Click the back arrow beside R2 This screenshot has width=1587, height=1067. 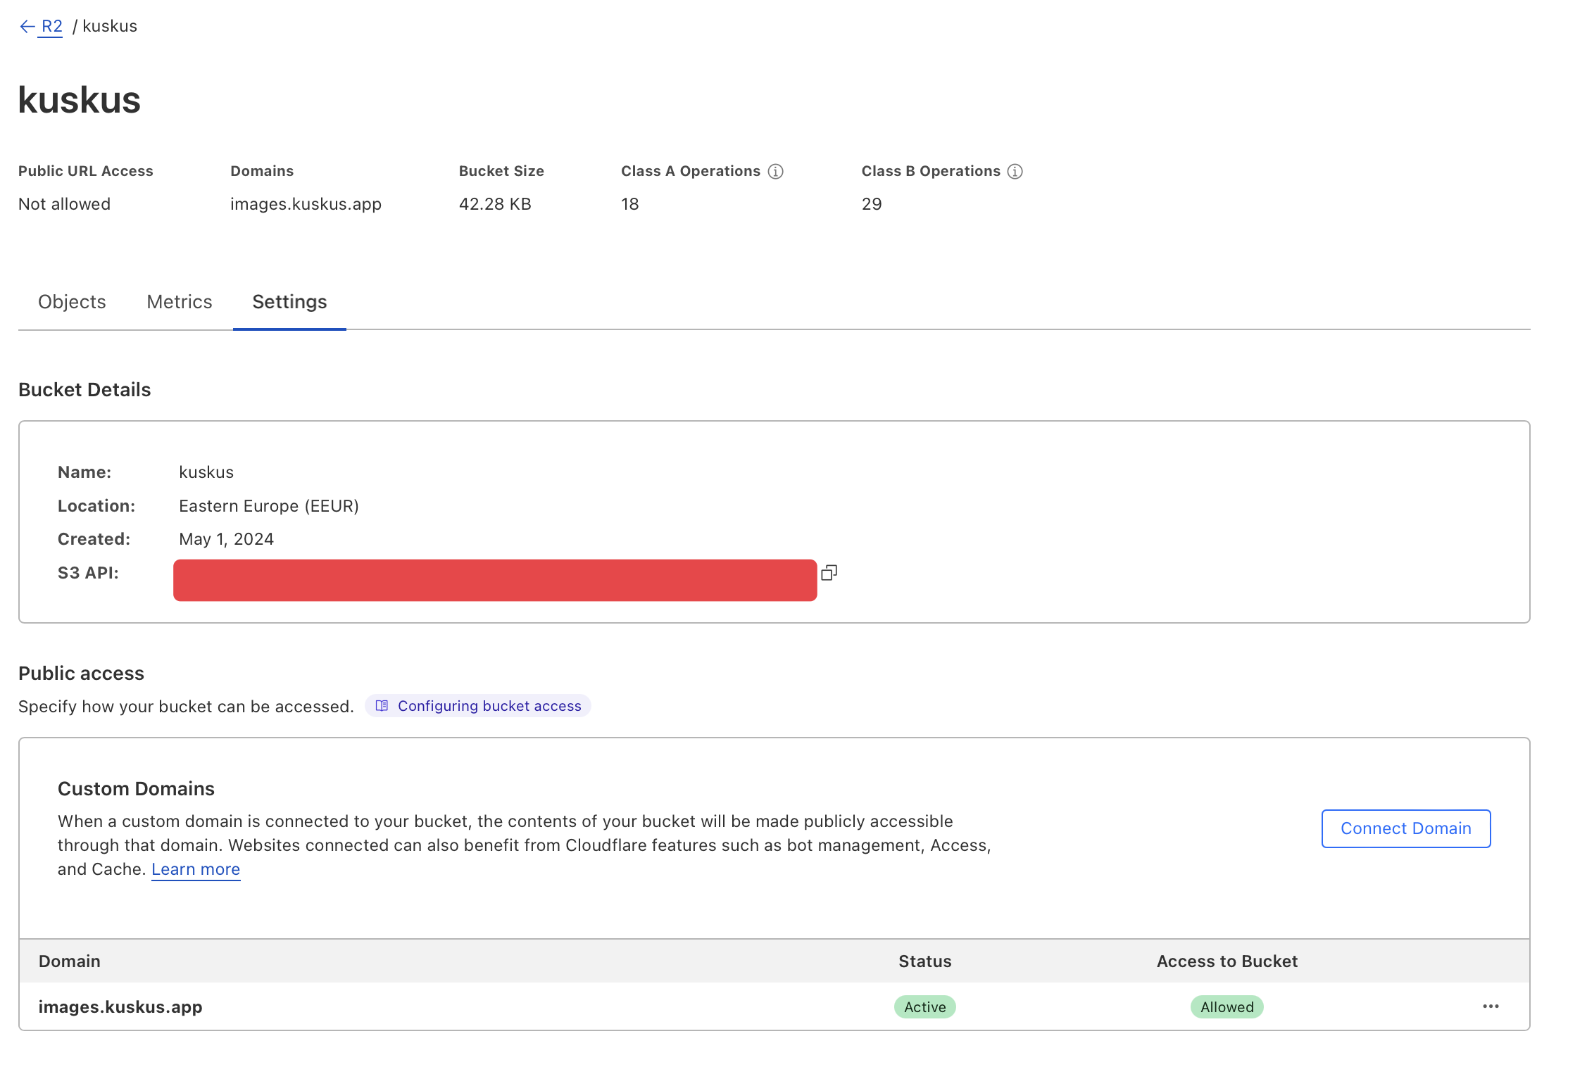[27, 27]
